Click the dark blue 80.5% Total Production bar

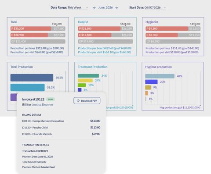point(32,78)
